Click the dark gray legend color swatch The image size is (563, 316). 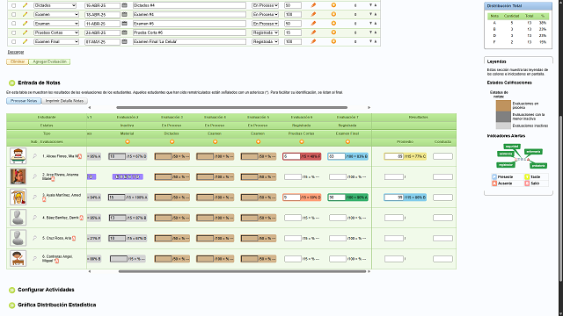[x=503, y=117]
